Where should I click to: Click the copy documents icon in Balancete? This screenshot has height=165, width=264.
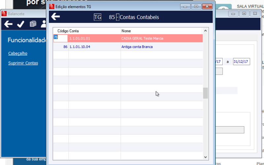point(33,24)
